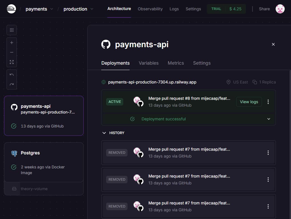Open first removed deployment's three-dot menu

click(x=268, y=153)
